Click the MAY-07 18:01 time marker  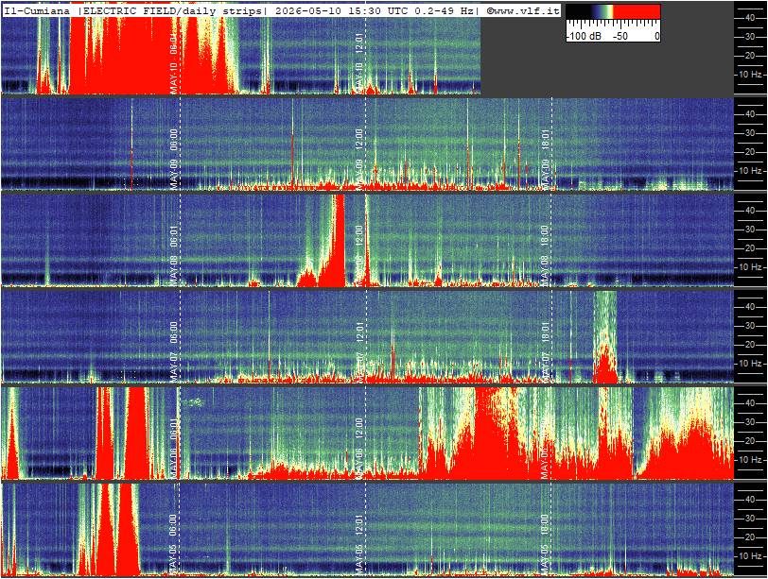(545, 352)
